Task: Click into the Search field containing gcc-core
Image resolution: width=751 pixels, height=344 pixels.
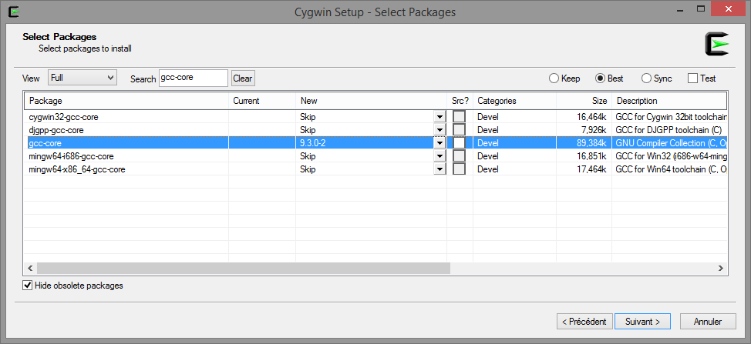Action: (194, 78)
